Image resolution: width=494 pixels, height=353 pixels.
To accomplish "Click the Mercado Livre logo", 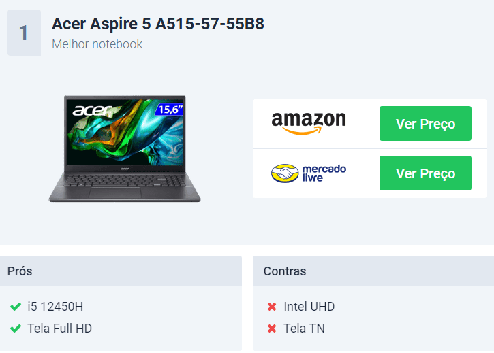I will coord(309,173).
